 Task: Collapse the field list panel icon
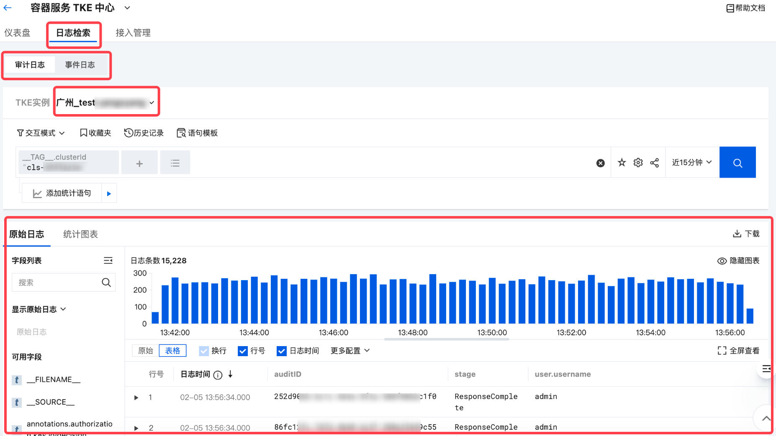tap(108, 260)
